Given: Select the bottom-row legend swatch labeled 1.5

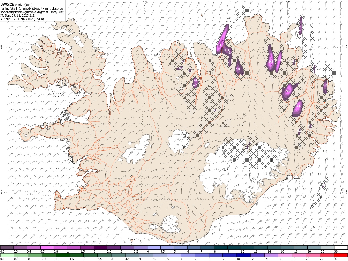Looking at the screenshot, I should click(77, 255).
